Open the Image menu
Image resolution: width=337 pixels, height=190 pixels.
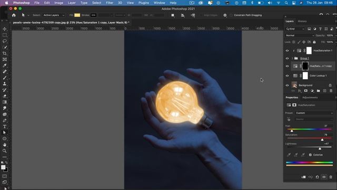click(58, 3)
